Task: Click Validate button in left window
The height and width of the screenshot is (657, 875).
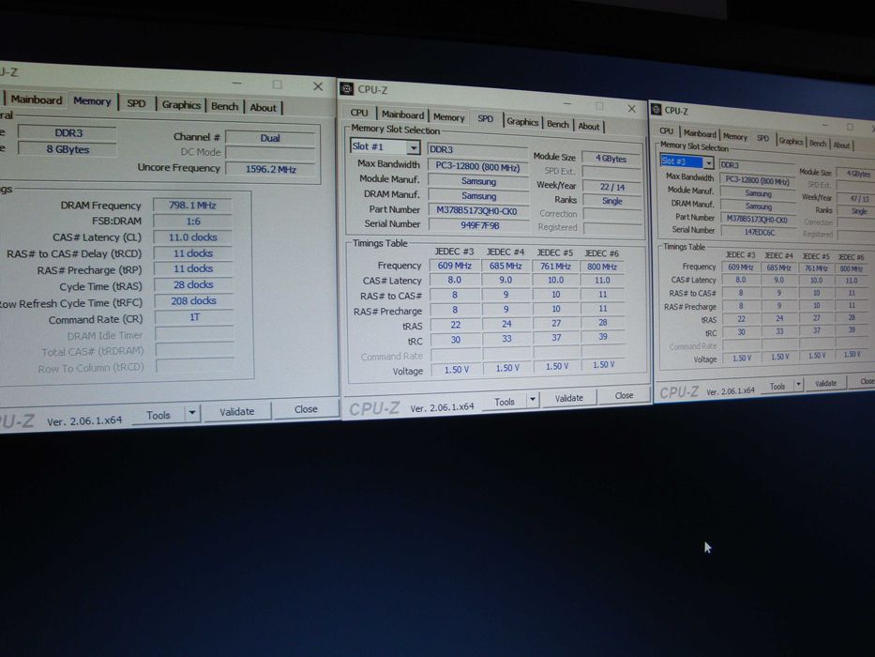Action: point(236,411)
